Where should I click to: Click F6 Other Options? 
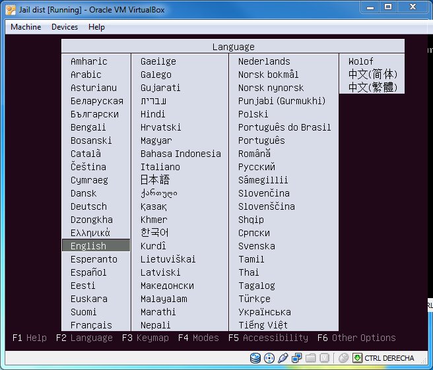pos(356,338)
